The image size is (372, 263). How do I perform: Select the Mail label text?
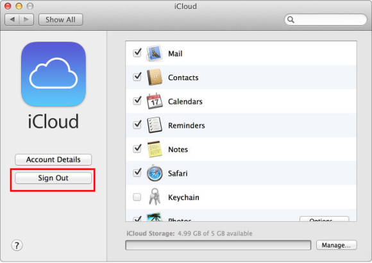pos(175,54)
